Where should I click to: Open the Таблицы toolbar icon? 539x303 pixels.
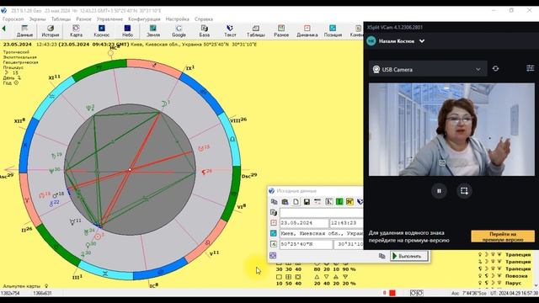pyautogui.click(x=256, y=31)
